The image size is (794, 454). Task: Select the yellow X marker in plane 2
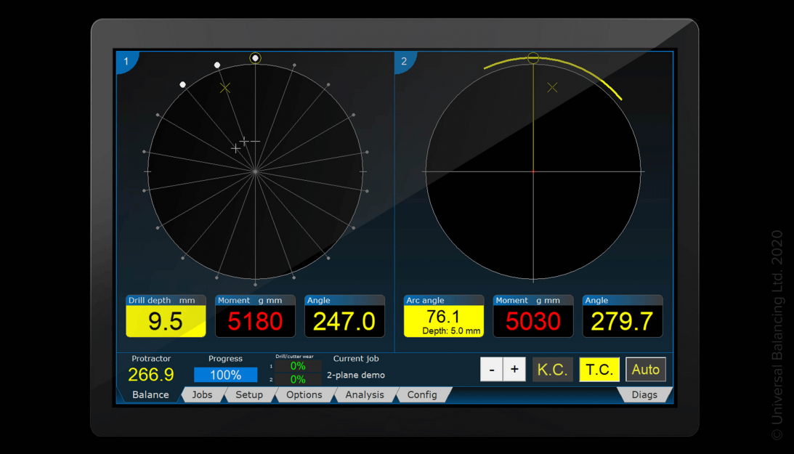(x=552, y=87)
